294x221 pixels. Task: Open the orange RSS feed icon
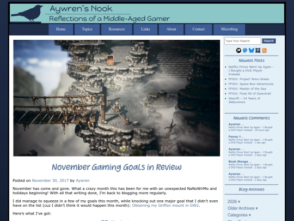[265, 50]
